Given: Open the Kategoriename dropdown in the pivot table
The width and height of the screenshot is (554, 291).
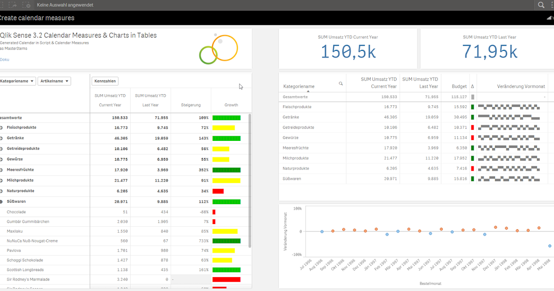Looking at the screenshot, I should (x=18, y=81).
